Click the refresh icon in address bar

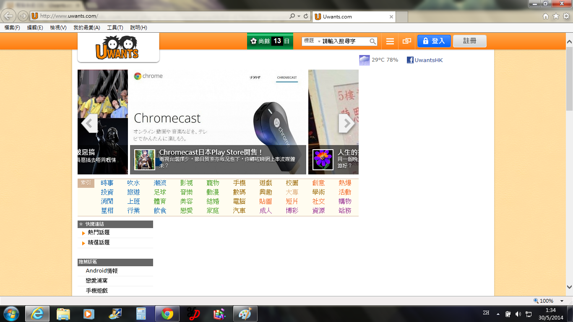tap(306, 16)
